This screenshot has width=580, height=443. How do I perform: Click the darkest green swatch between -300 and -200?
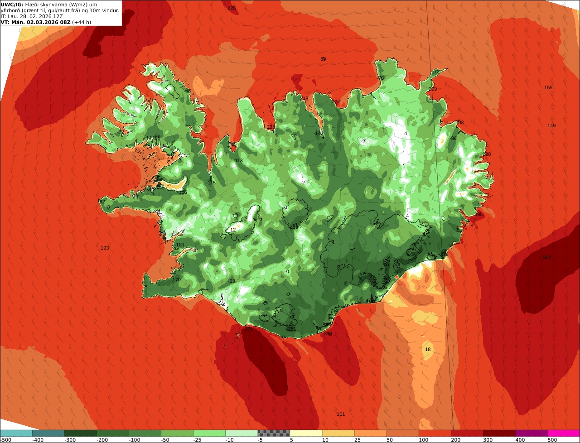pyautogui.click(x=81, y=433)
